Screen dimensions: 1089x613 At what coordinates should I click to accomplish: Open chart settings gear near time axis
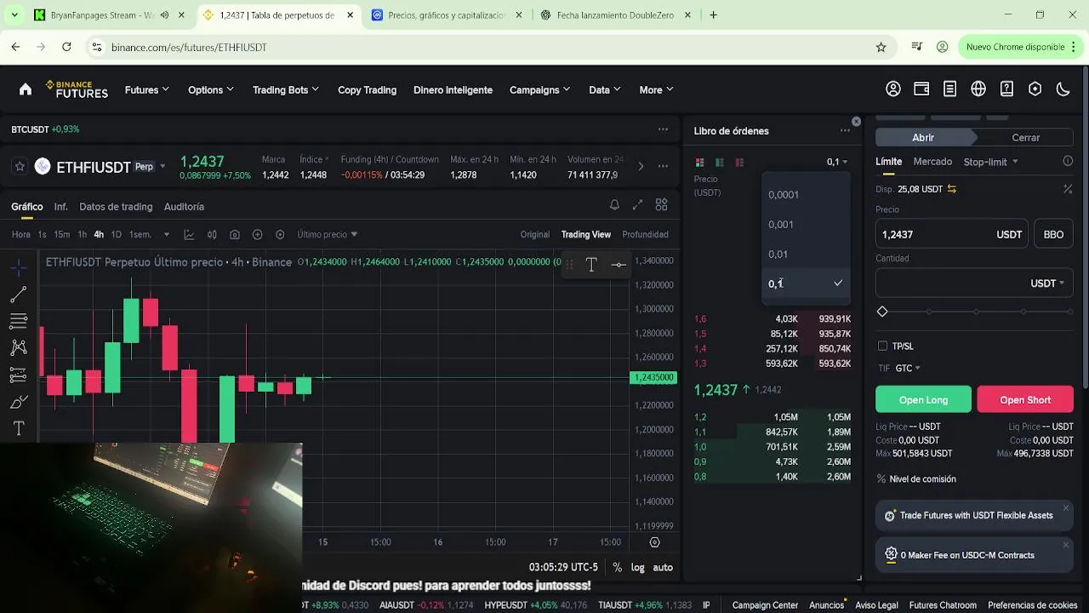(x=654, y=541)
